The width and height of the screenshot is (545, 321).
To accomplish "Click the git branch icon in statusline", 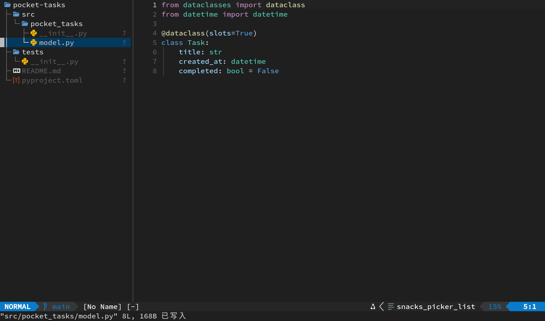I will 45,306.
